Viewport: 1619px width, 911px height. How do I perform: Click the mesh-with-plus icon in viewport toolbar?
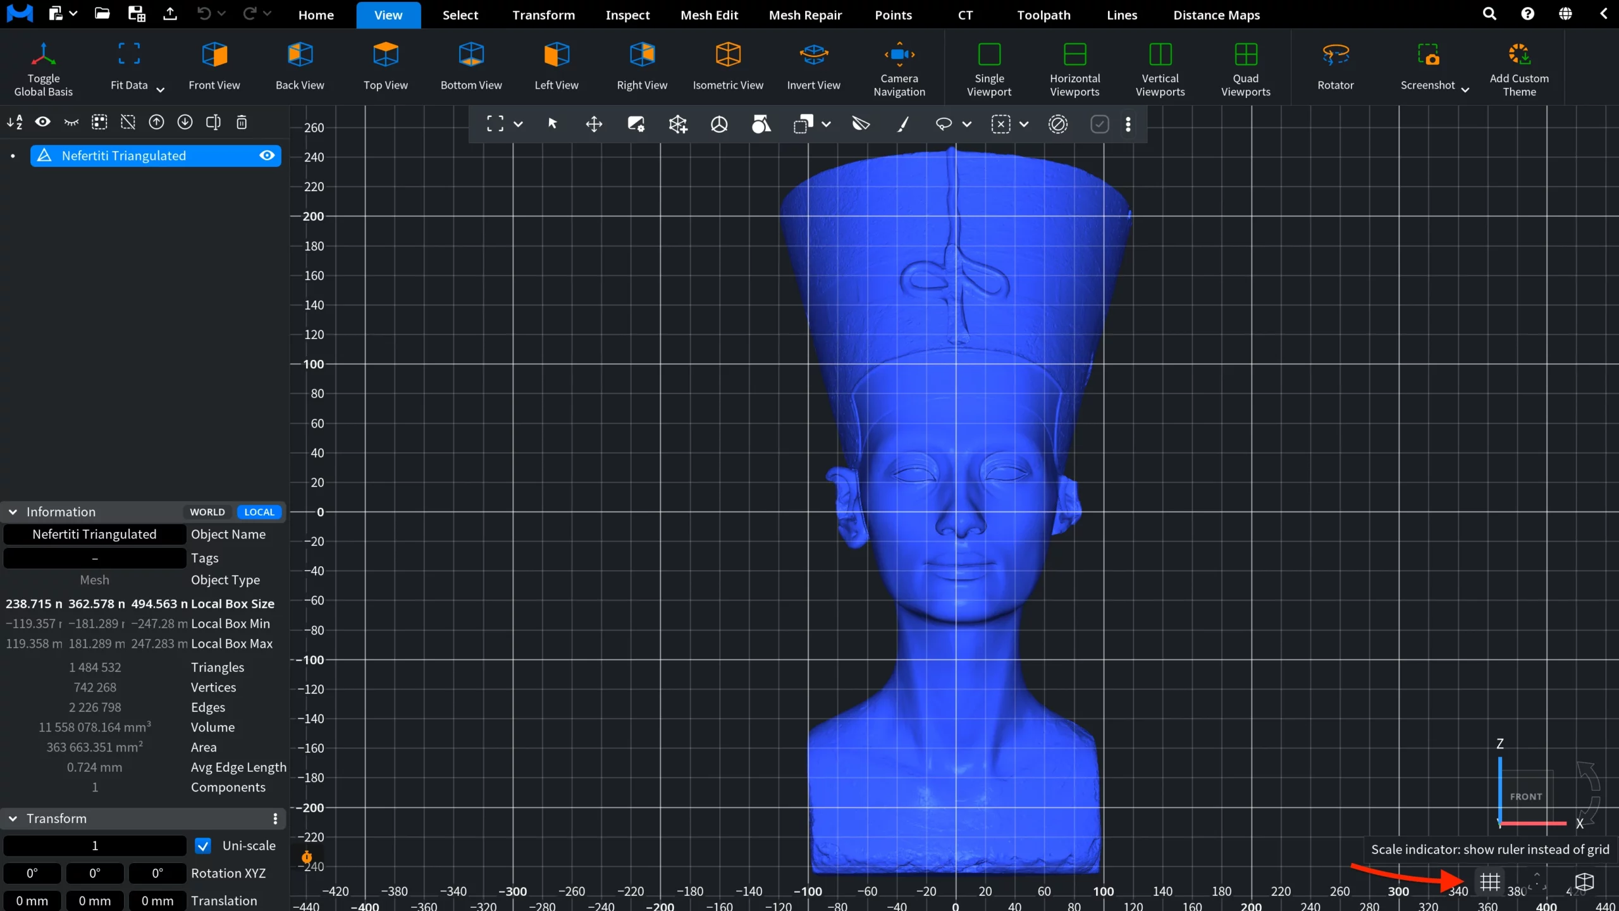pyautogui.click(x=678, y=124)
